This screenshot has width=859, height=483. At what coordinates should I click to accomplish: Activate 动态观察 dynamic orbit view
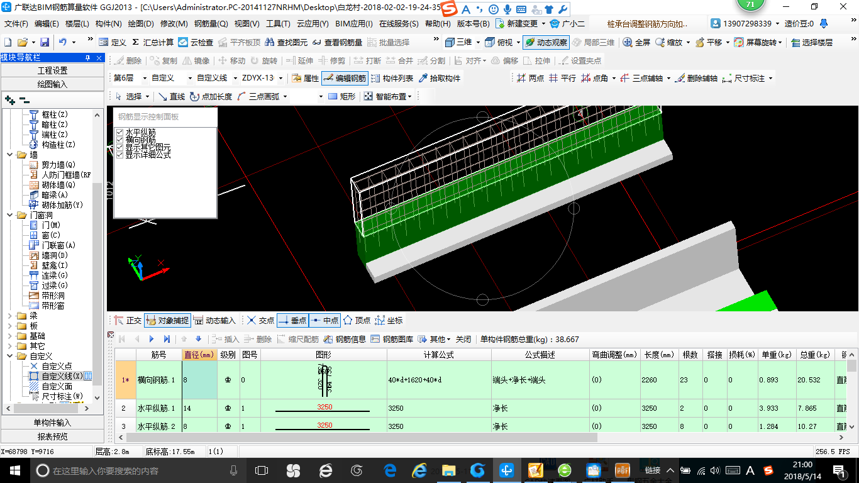click(x=546, y=42)
